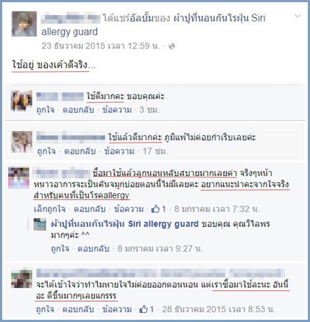The width and height of the screenshot is (310, 322).
Task: Click ตอบกลับ under the page's reply
Action: point(93,248)
